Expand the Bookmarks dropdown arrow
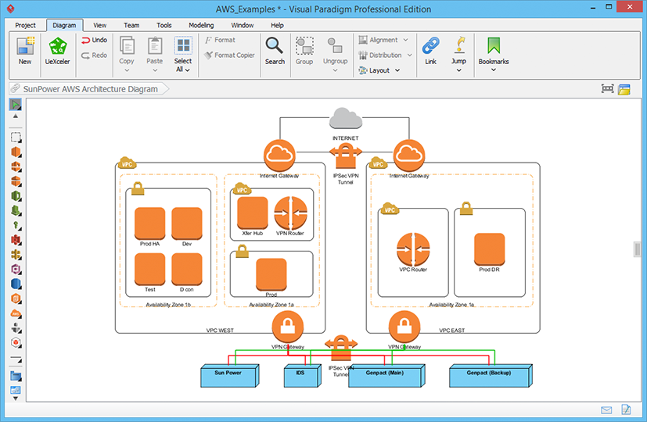The width and height of the screenshot is (647, 422). pyautogui.click(x=494, y=70)
